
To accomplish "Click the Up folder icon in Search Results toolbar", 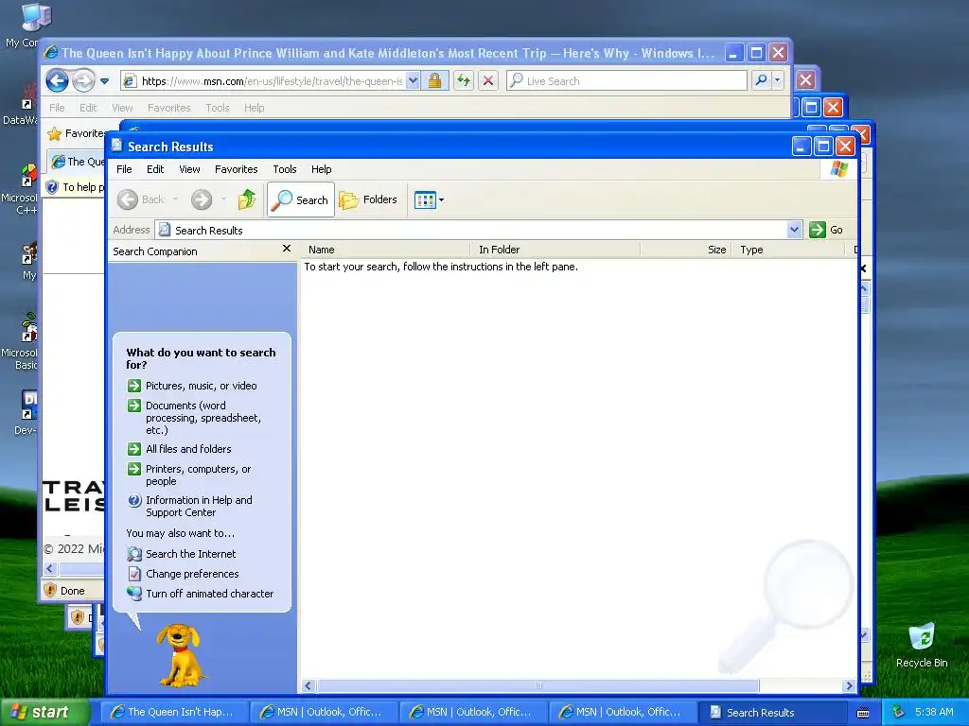I will 247,199.
